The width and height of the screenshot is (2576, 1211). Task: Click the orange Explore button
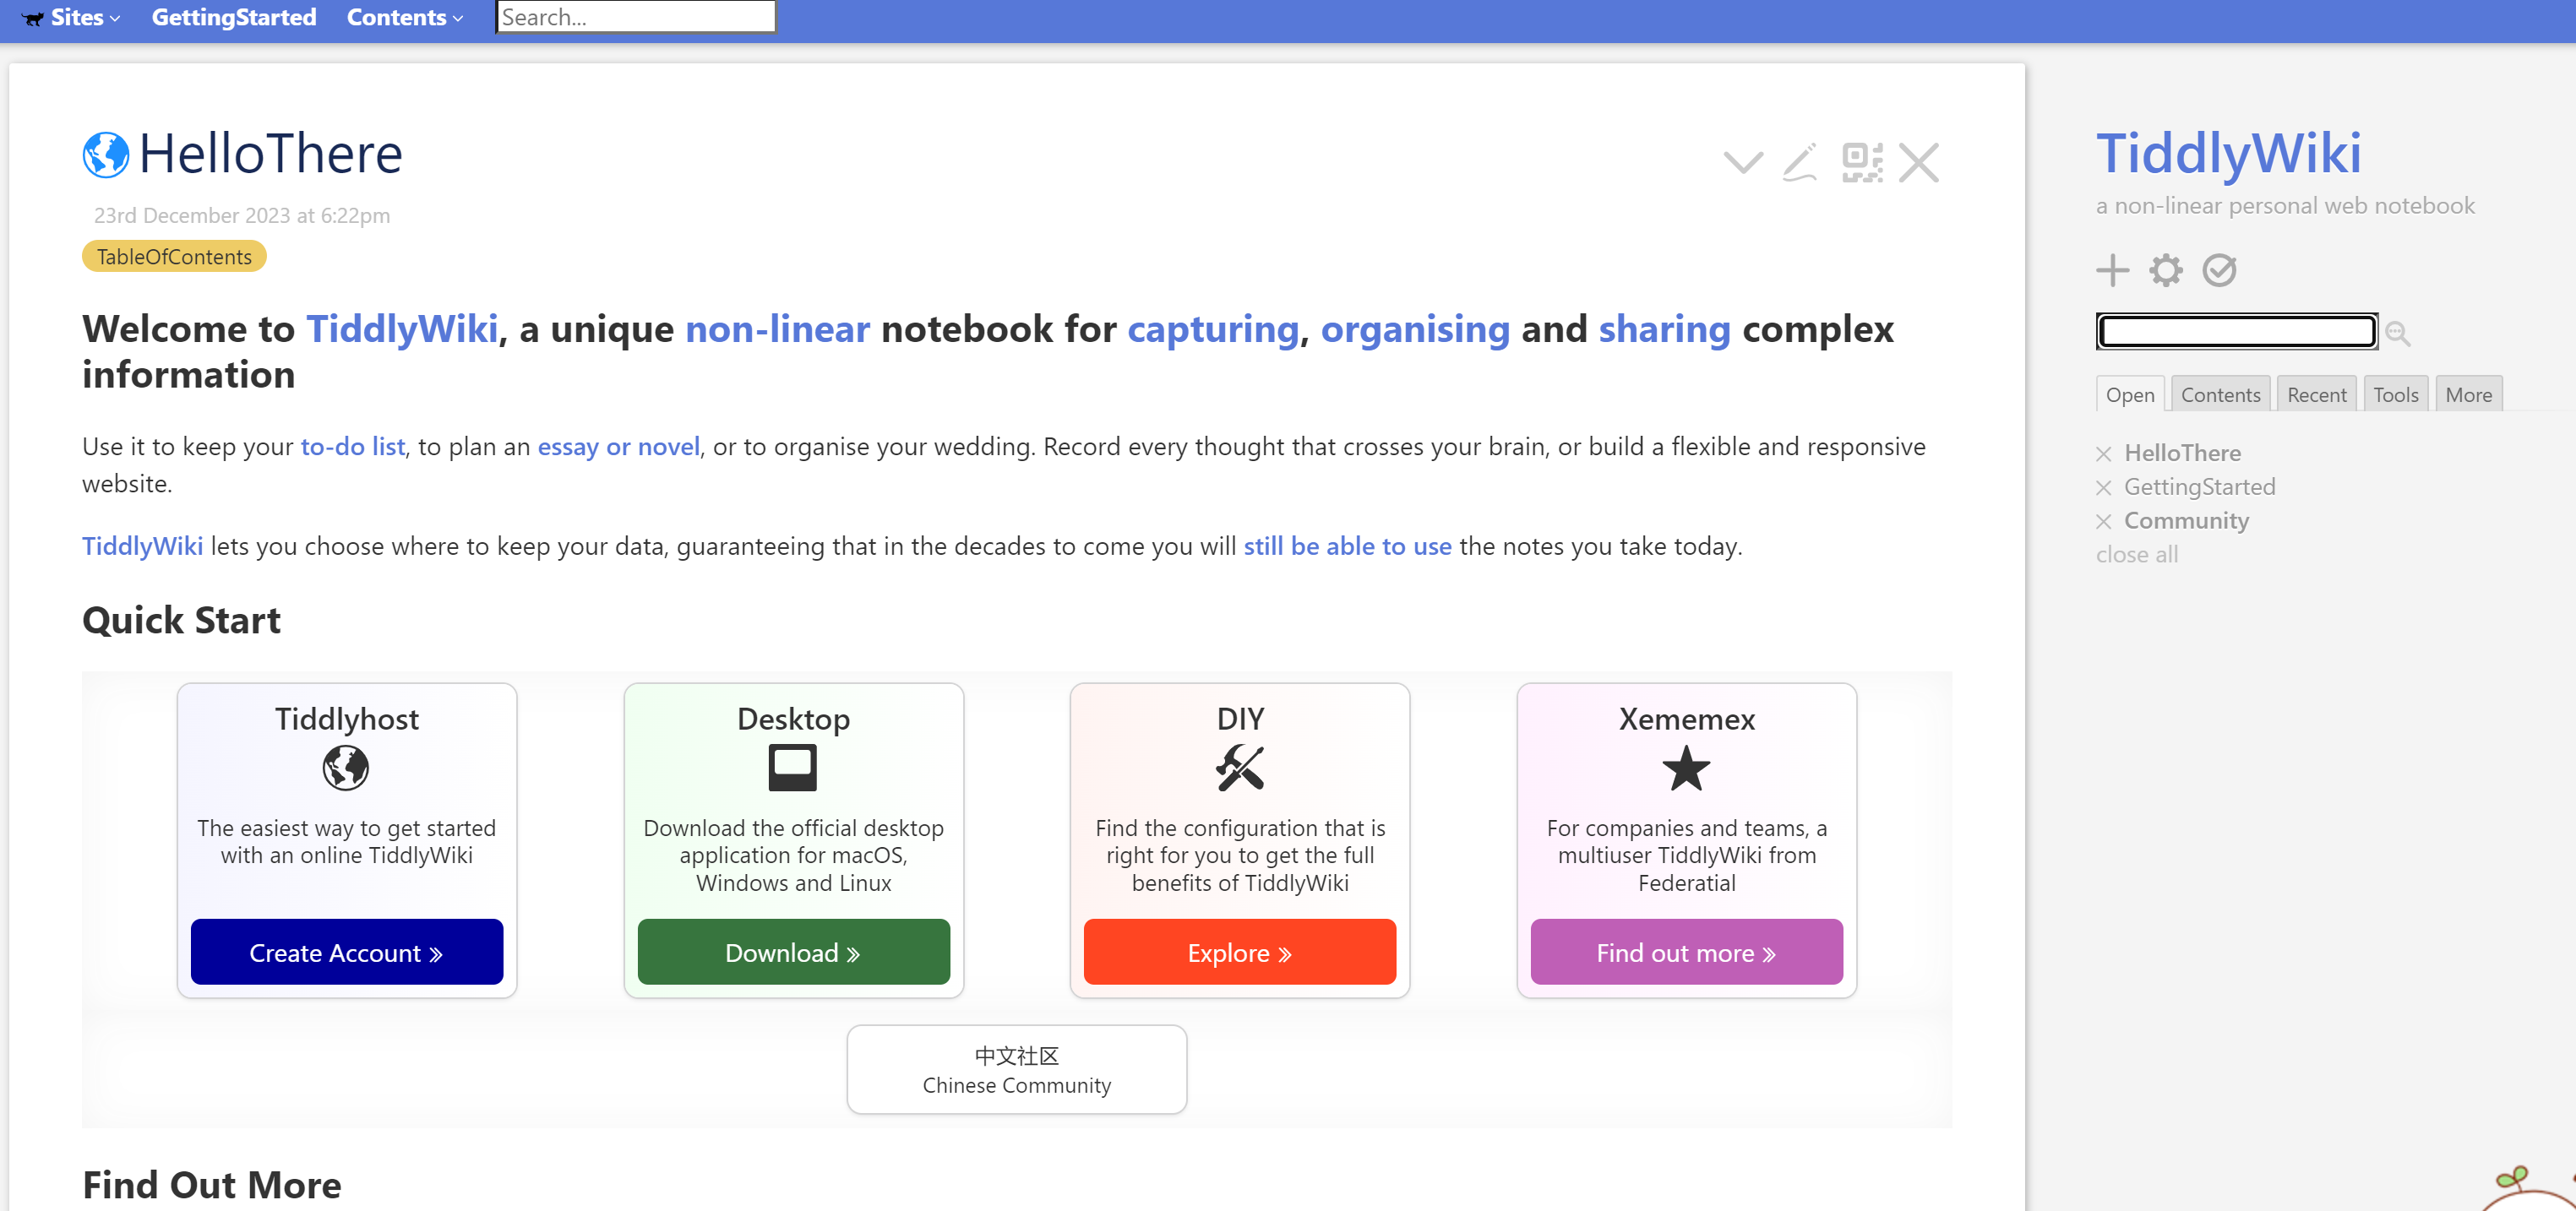(1239, 953)
